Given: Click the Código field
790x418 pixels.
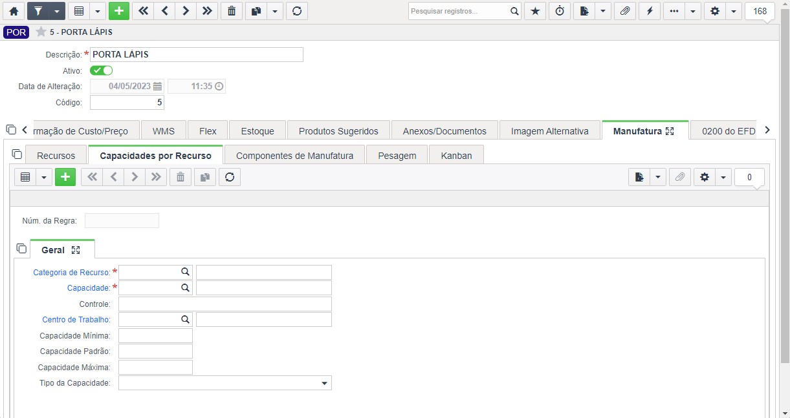Looking at the screenshot, I should click(x=127, y=103).
